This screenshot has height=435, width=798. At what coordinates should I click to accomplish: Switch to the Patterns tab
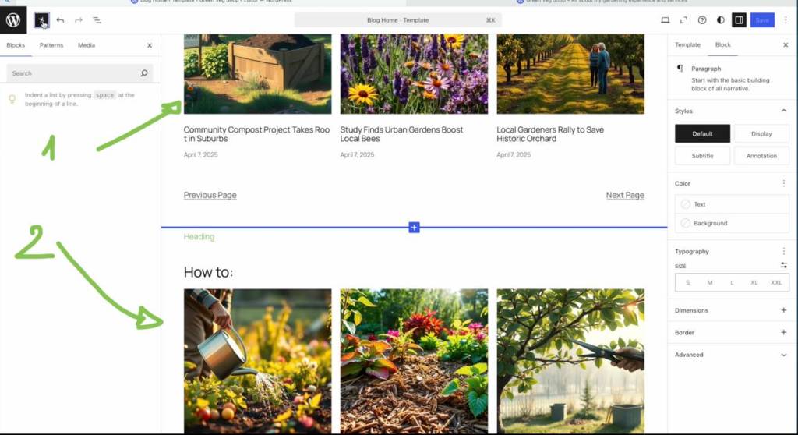(x=51, y=45)
